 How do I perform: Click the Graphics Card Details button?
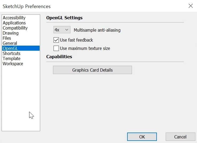92,70
